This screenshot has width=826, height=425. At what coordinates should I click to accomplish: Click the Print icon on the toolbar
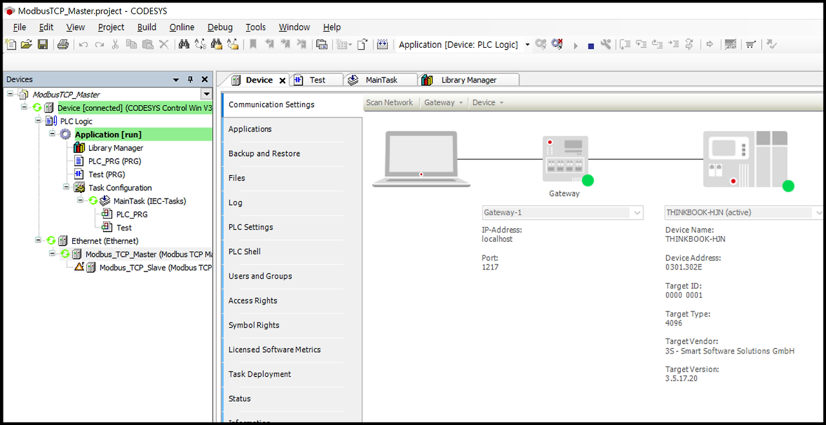(x=63, y=44)
